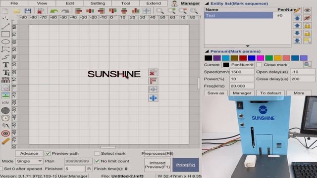Click the Advance button
Screen dimensions: 317x178
(x=29, y=154)
